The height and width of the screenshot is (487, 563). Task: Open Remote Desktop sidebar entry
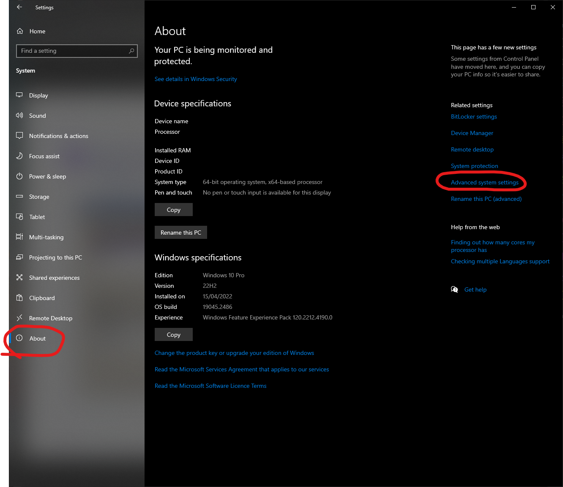click(x=77, y=318)
